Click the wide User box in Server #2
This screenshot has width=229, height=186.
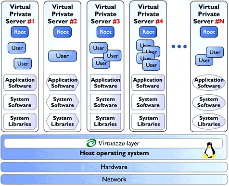pyautogui.click(x=63, y=56)
